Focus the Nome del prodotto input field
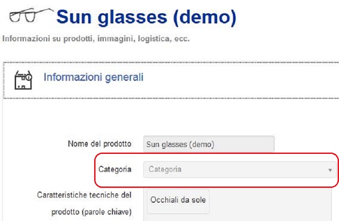Screen dimensions: 339x221 [x=209, y=144]
